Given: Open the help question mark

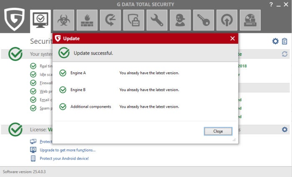Looking at the screenshot, I should click(271, 5).
